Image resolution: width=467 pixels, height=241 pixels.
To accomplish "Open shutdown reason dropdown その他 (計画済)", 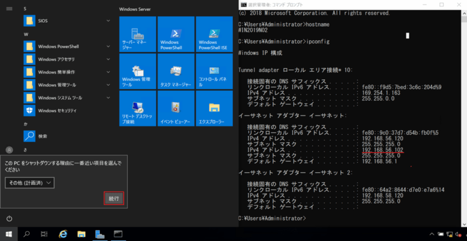I will pos(30,183).
